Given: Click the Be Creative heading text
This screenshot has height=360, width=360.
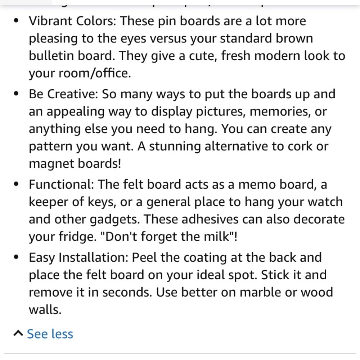Looking at the screenshot, I should pos(64,94).
